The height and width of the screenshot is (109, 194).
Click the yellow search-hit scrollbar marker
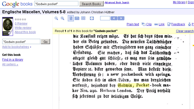coord(193,46)
